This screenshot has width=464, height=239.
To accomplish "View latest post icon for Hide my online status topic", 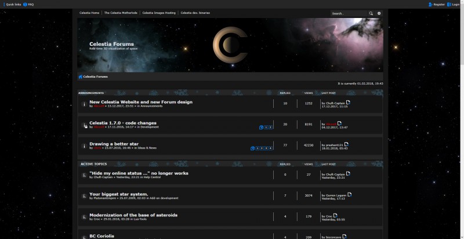I will pyautogui.click(x=348, y=173).
